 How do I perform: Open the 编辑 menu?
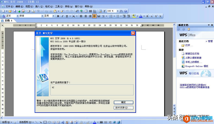tap(19, 7)
